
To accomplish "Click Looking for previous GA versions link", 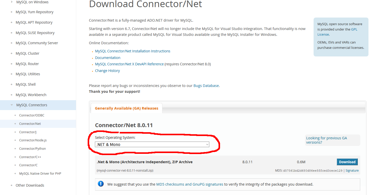I will click(x=327, y=140).
